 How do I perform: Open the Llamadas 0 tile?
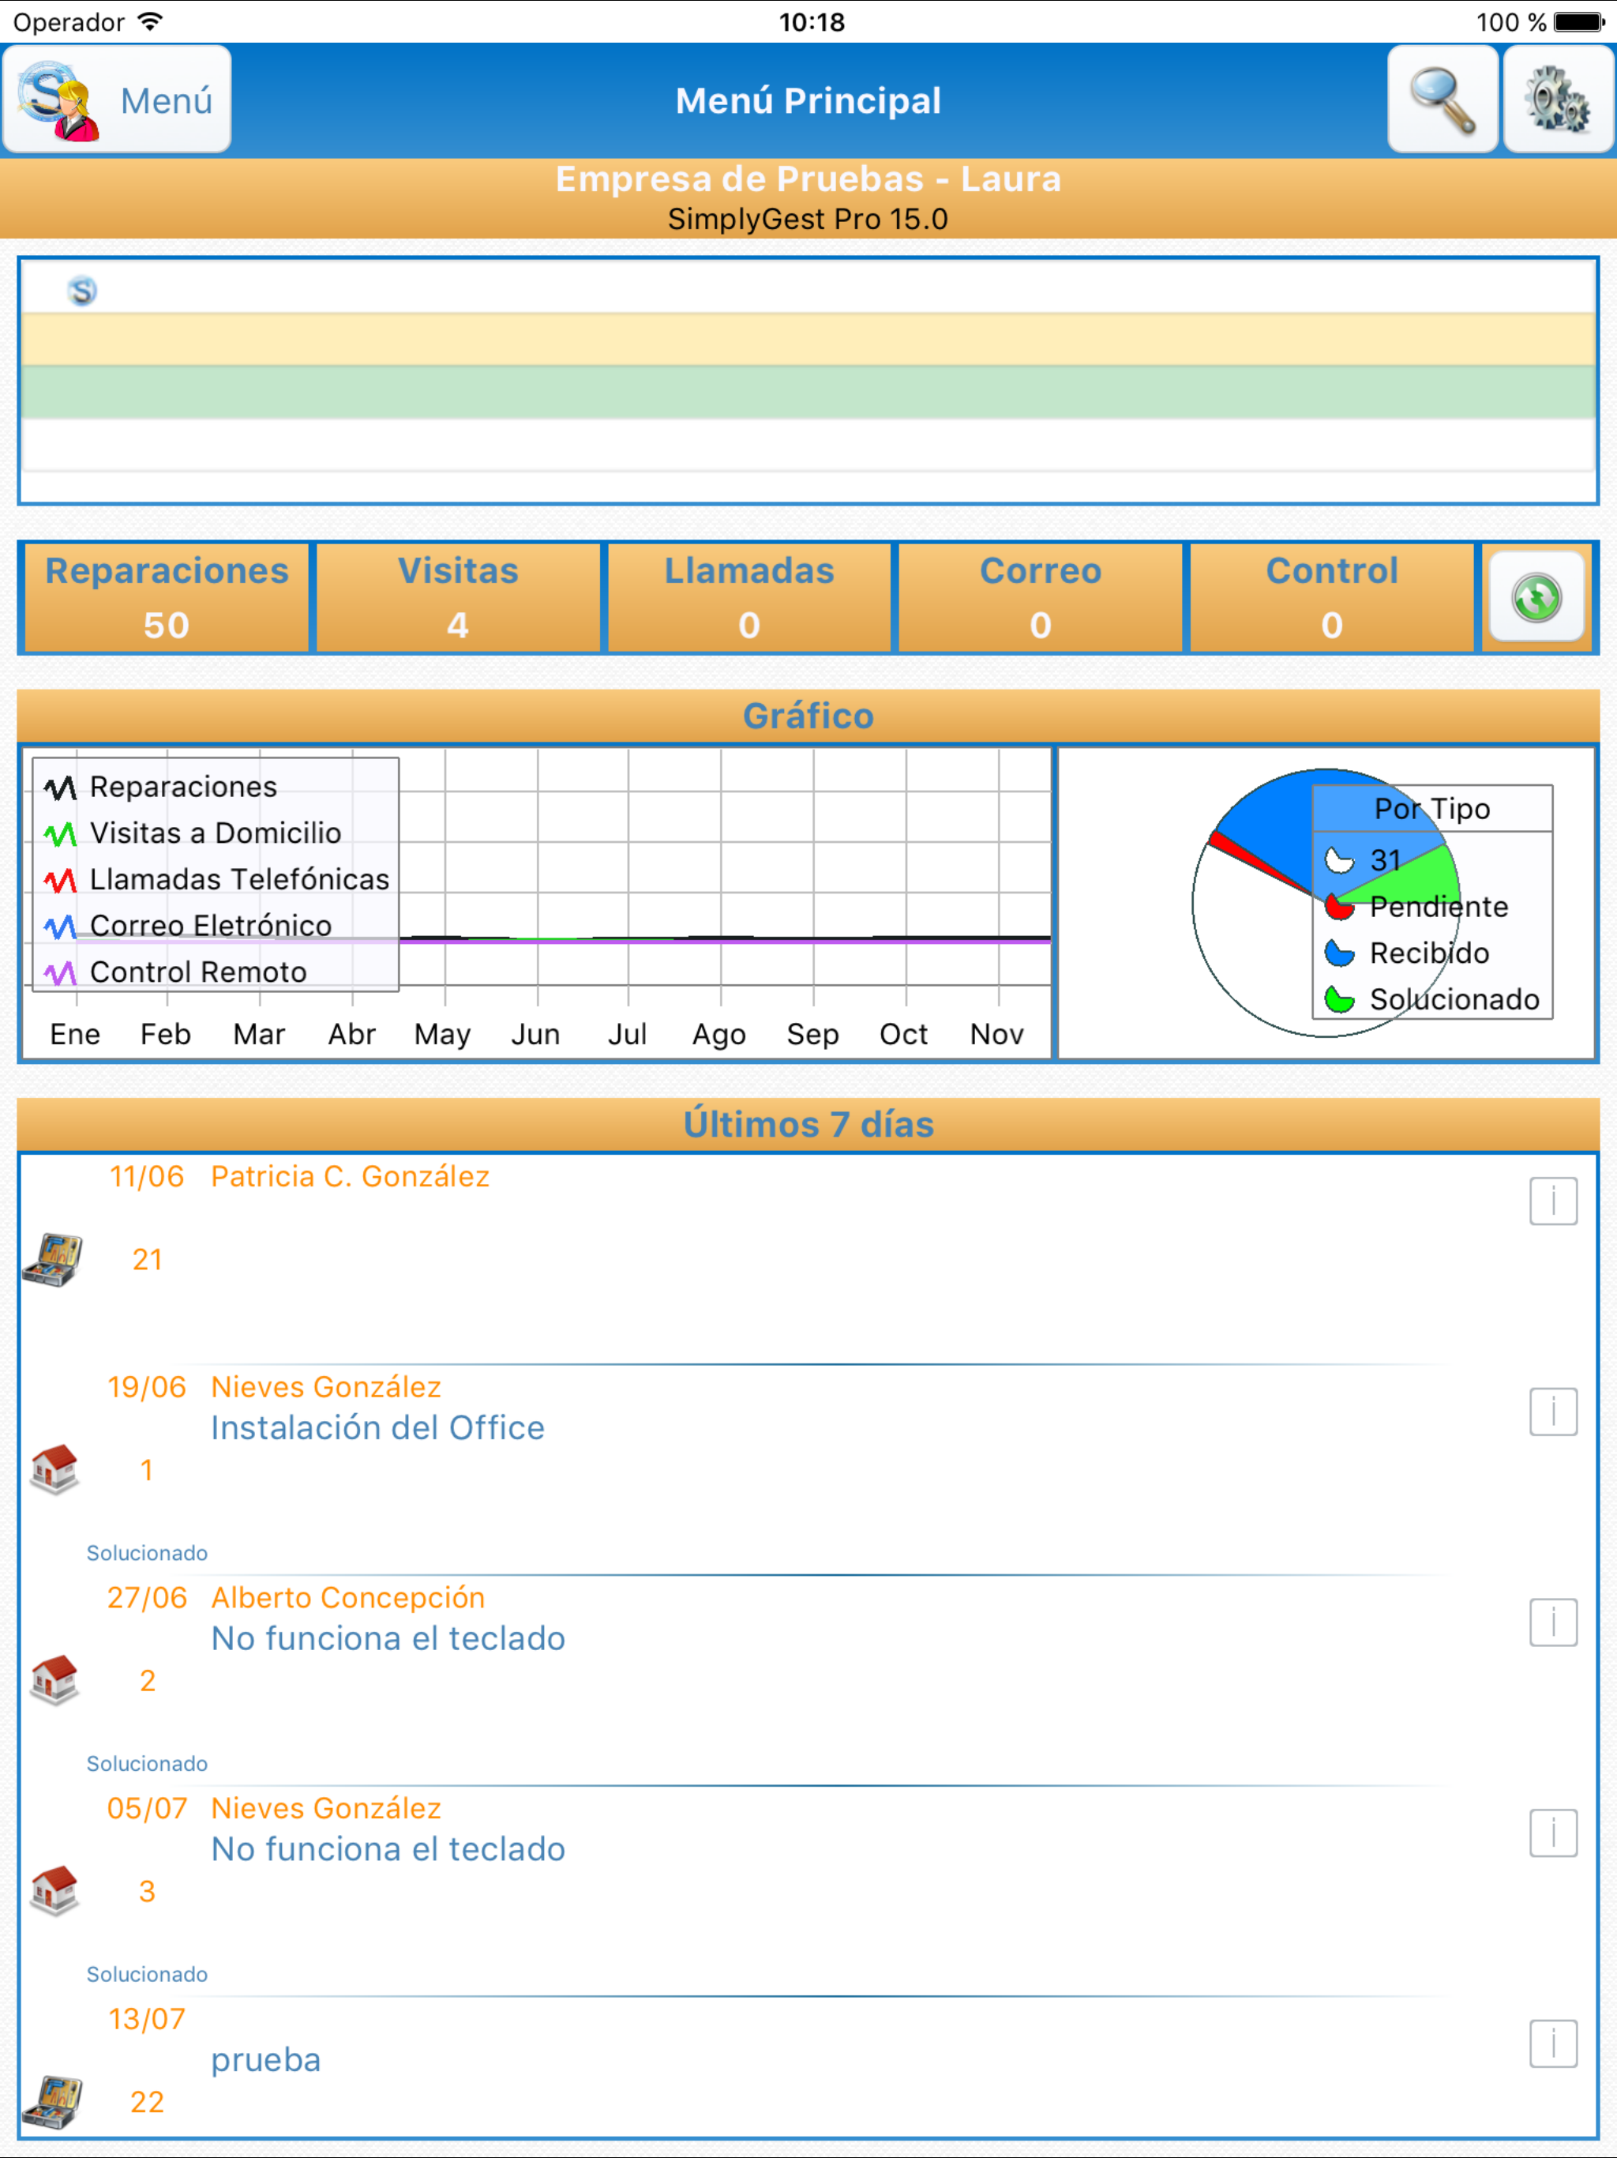(x=749, y=597)
